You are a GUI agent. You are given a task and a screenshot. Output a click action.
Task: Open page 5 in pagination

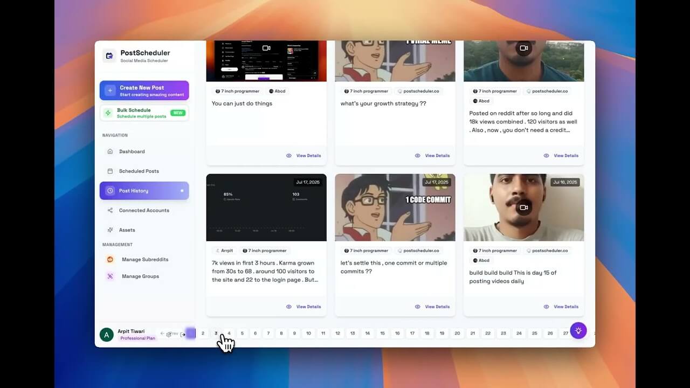pyautogui.click(x=242, y=333)
